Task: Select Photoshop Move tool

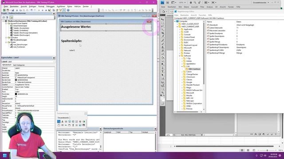Action: tap(163, 19)
